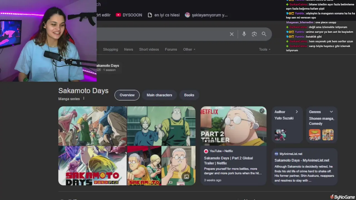Open 'Sakamoto Days - MyAnimeList.net' link

(x=302, y=160)
